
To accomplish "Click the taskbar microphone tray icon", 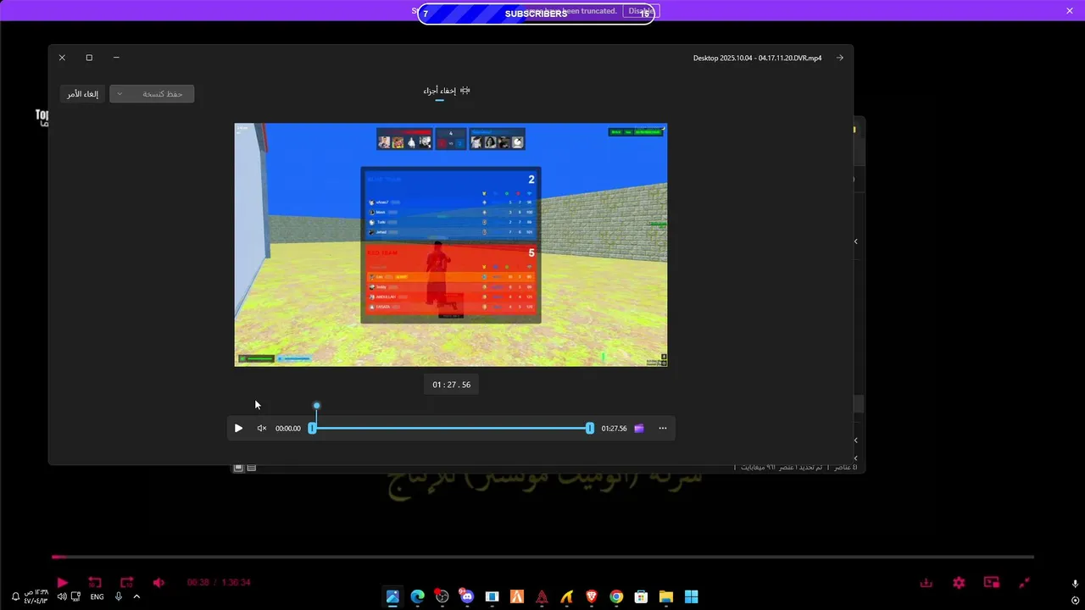I will tap(119, 596).
